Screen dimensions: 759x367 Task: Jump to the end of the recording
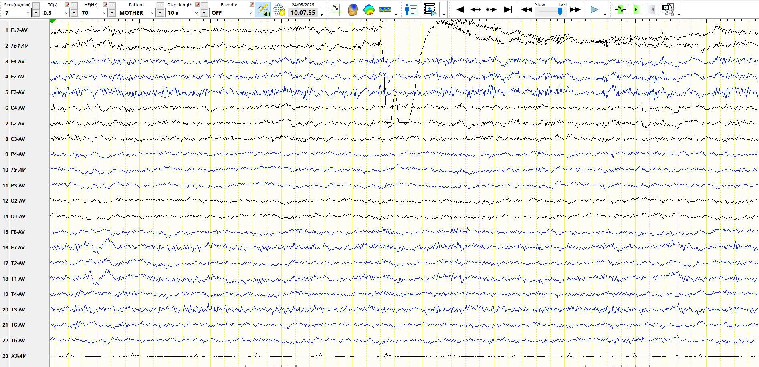click(507, 9)
